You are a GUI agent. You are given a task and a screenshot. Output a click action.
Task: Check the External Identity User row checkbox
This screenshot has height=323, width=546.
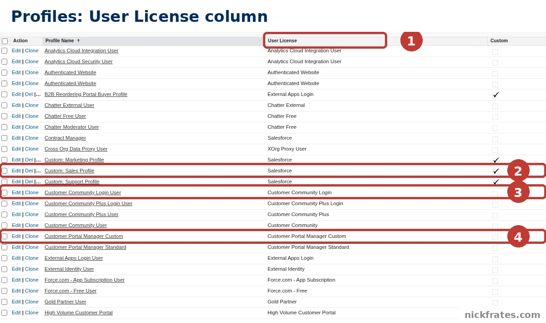(4, 269)
